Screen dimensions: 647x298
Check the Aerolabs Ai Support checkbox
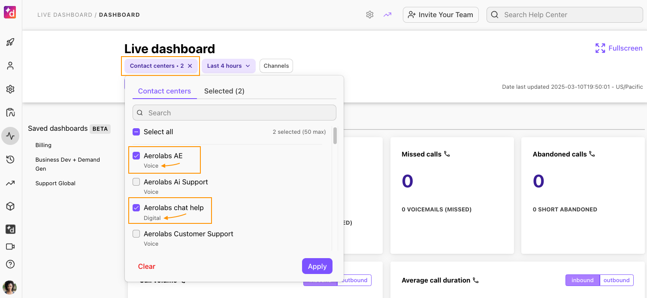[136, 182]
